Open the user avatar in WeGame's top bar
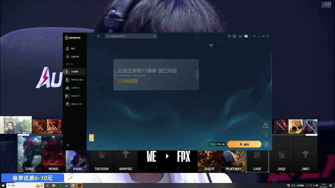This screenshot has width=335, height=188. point(246,36)
